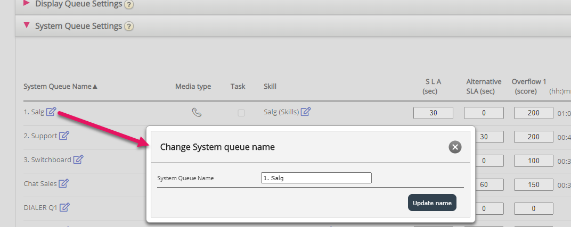
Task: Close the Change System queue name dialog
Action: 454,147
